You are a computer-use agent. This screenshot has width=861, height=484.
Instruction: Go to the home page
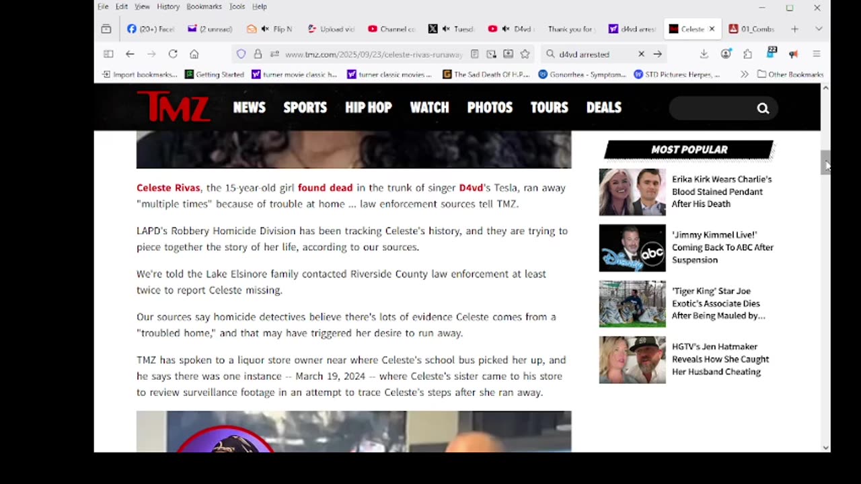194,54
